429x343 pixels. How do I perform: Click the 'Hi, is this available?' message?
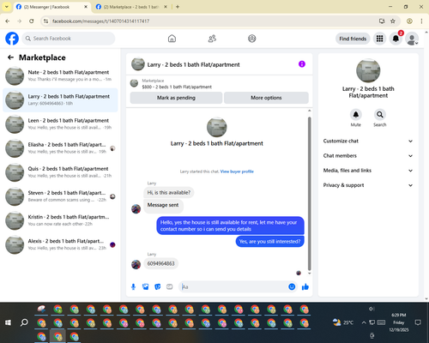coord(169,193)
